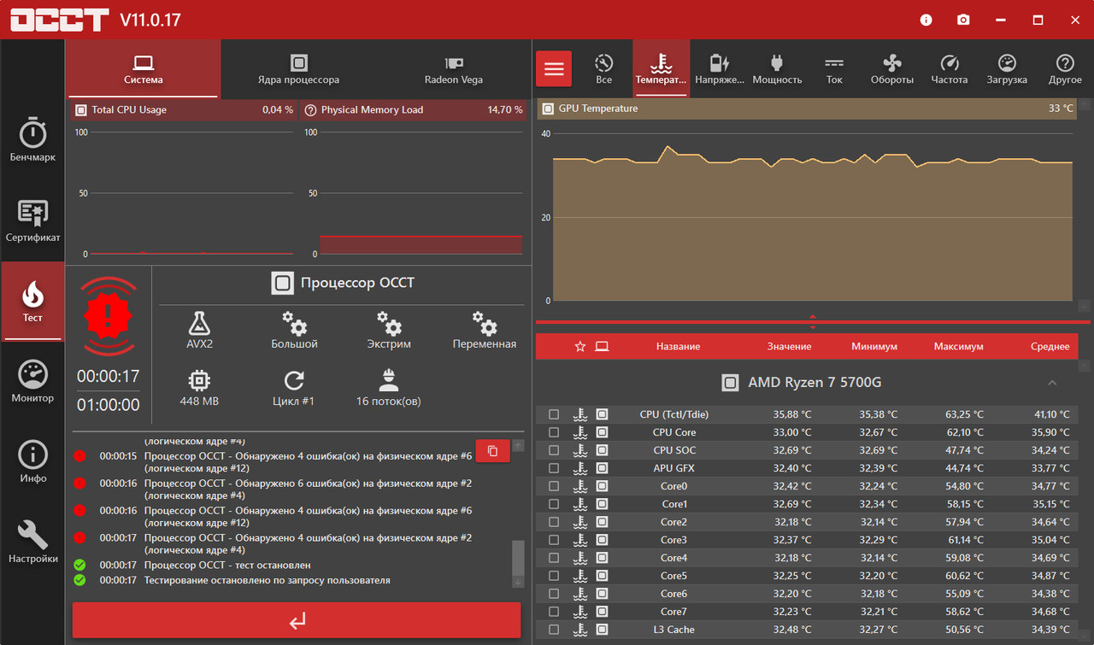This screenshot has width=1094, height=645.
Task: Click the info icon in title bar
Action: [926, 20]
